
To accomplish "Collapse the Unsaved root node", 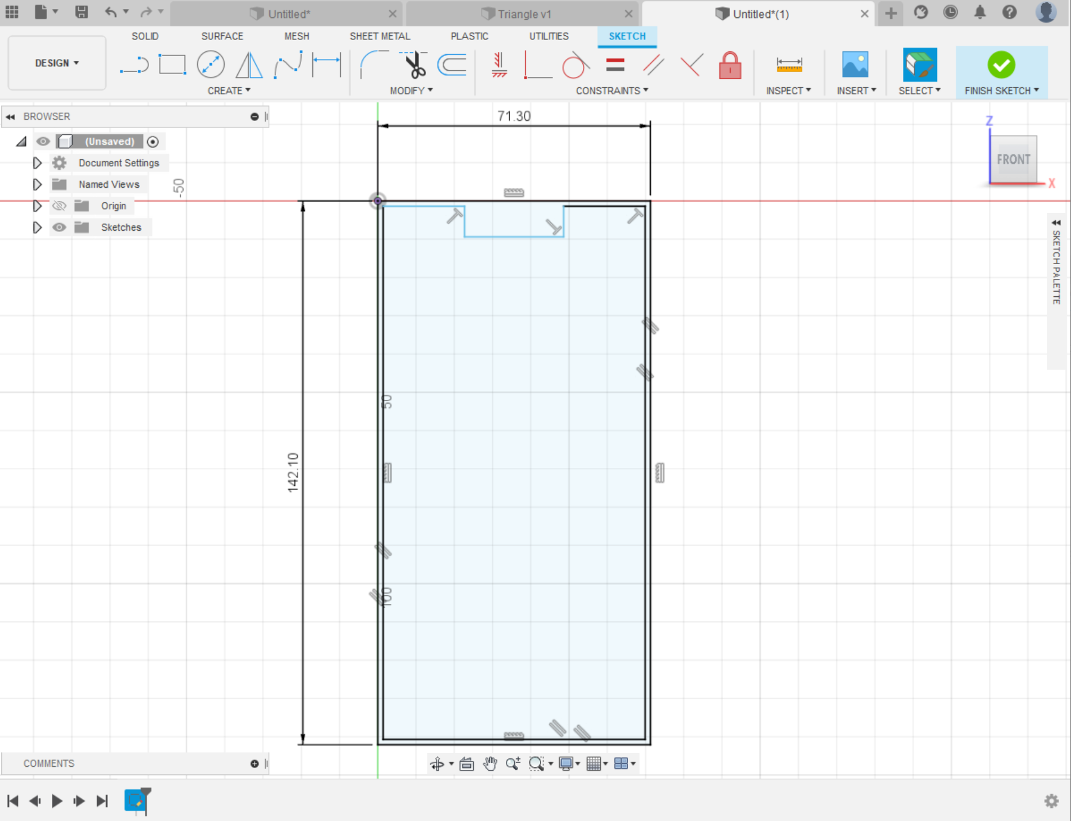I will pos(21,141).
